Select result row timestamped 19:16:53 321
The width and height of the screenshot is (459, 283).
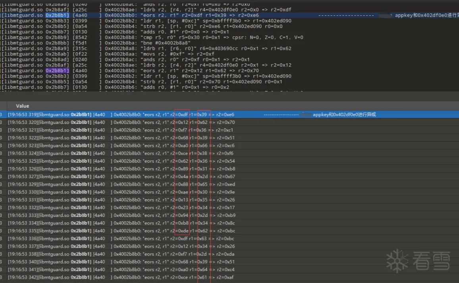[229, 130]
